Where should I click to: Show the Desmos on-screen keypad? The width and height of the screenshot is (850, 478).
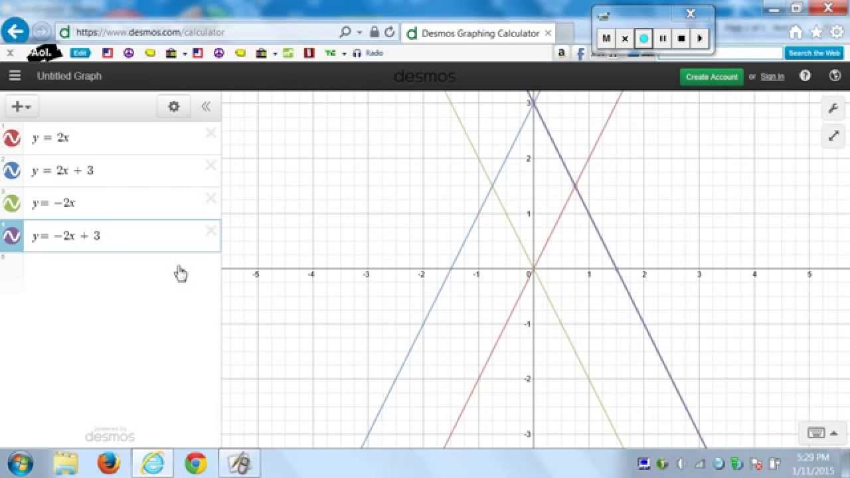(816, 433)
